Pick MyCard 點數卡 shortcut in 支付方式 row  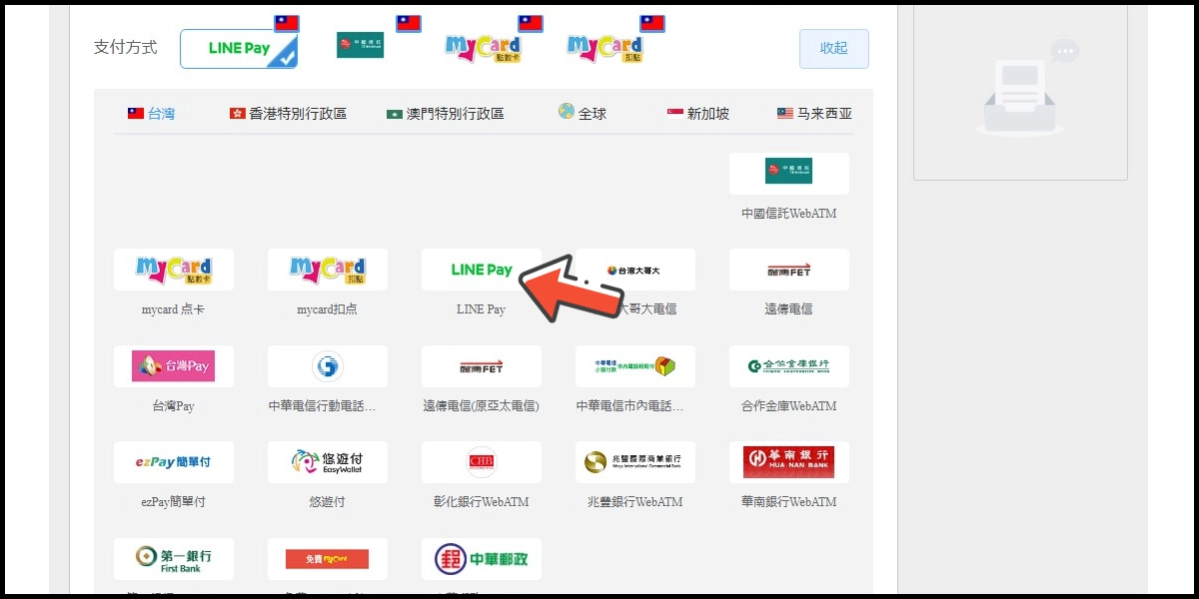pyautogui.click(x=483, y=47)
